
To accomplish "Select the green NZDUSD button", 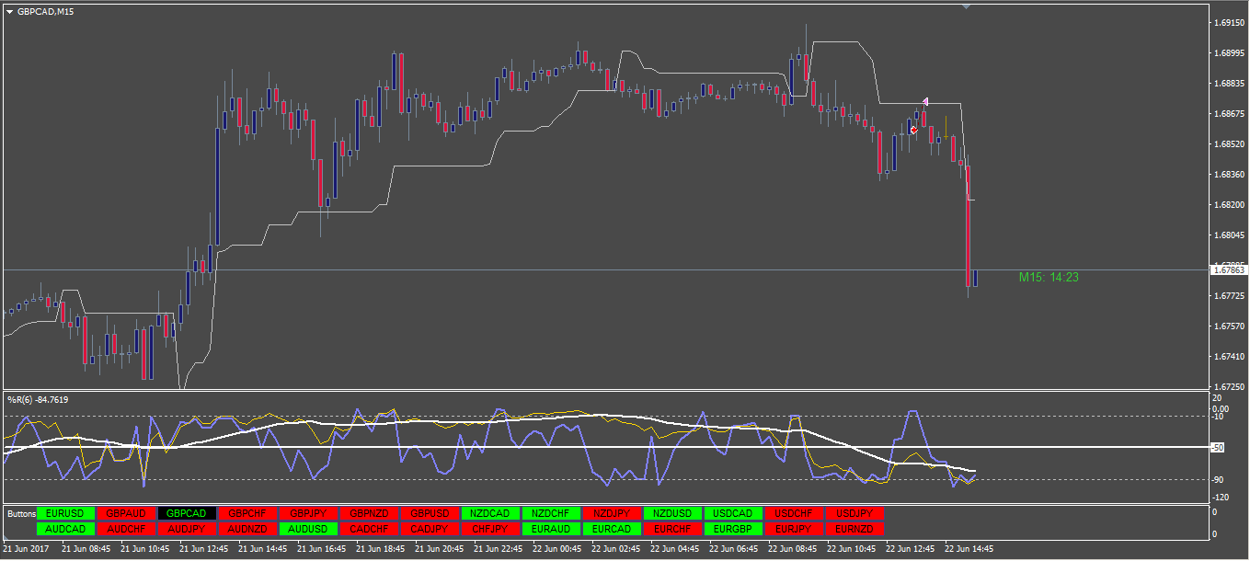I will coord(672,513).
